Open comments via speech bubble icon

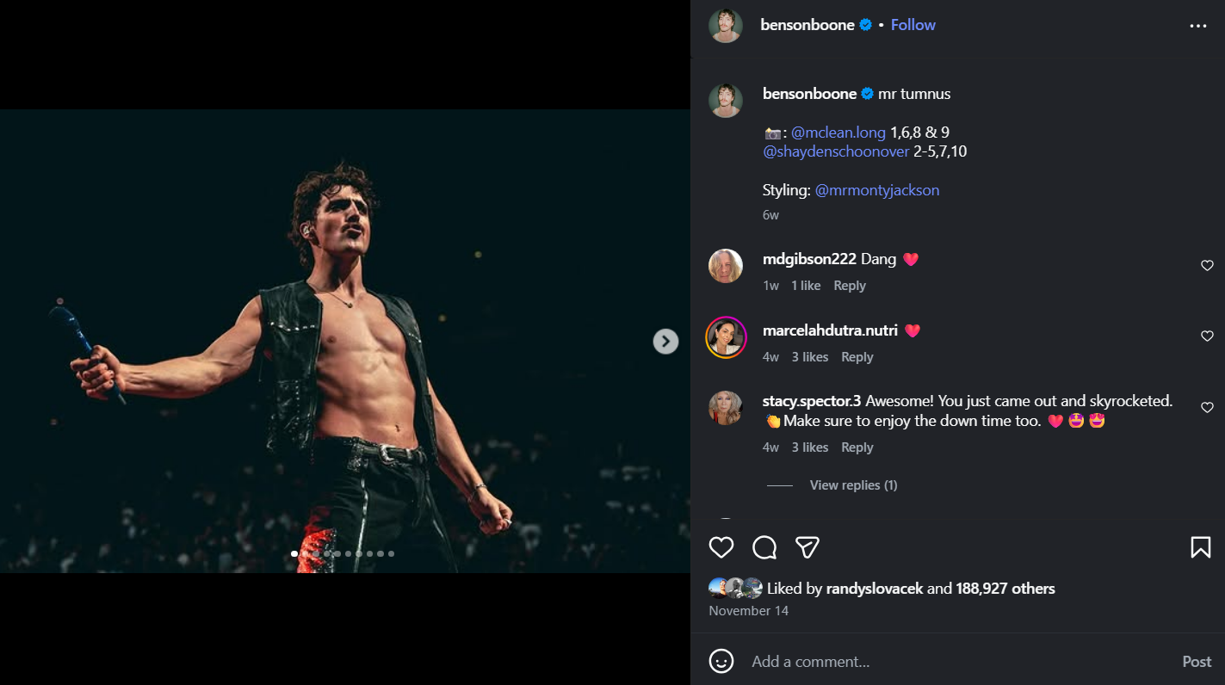tap(764, 547)
